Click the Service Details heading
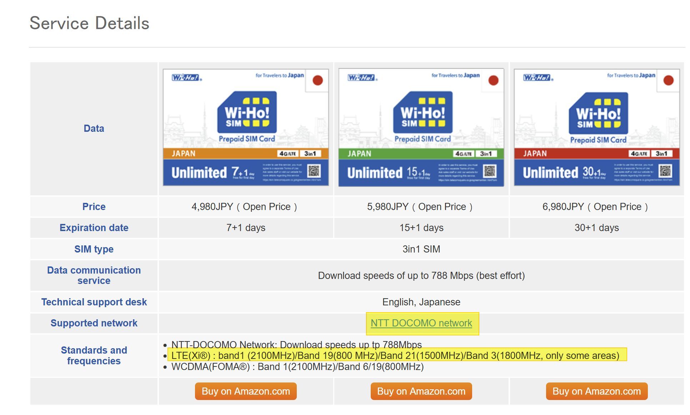The width and height of the screenshot is (690, 415). coord(89,23)
